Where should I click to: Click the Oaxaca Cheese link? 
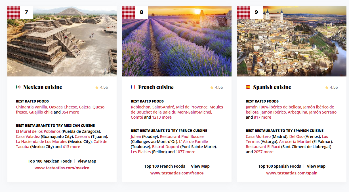63,107
